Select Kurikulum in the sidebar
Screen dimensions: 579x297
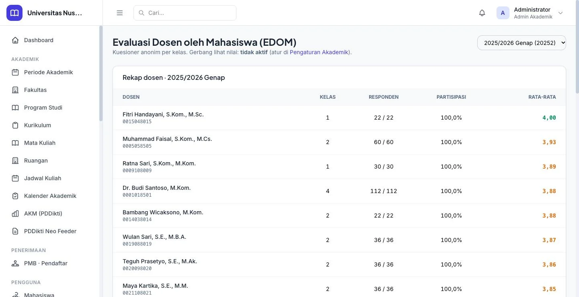click(x=50, y=125)
